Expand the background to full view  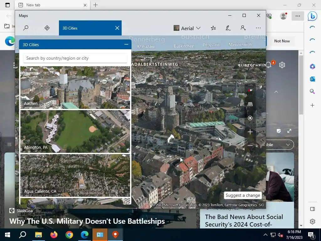coord(289,131)
